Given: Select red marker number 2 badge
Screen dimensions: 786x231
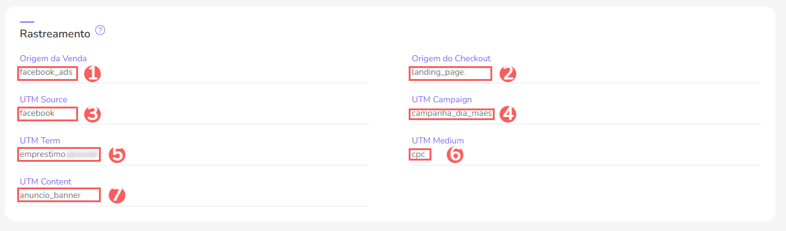Looking at the screenshot, I should pyautogui.click(x=508, y=74).
